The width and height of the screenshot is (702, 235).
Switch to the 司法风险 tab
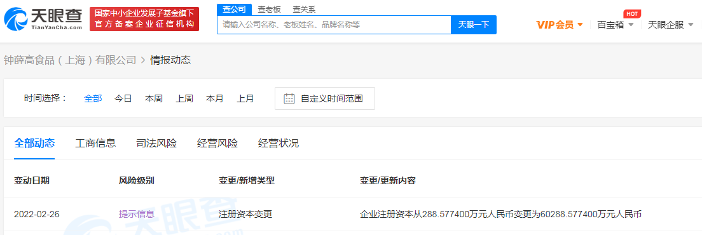pos(156,144)
